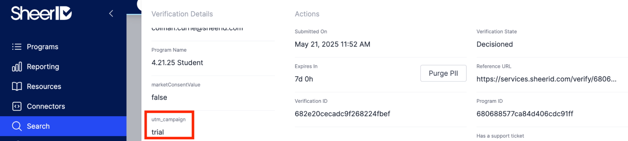Select the Verification ID value

pos(342,114)
